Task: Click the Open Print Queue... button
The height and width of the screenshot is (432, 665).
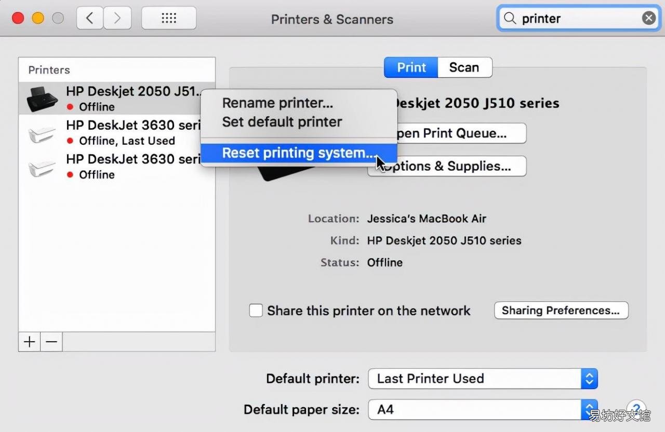Action: click(x=461, y=133)
